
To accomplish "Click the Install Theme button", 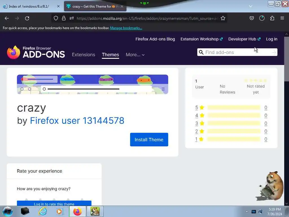I will pyautogui.click(x=149, y=140).
